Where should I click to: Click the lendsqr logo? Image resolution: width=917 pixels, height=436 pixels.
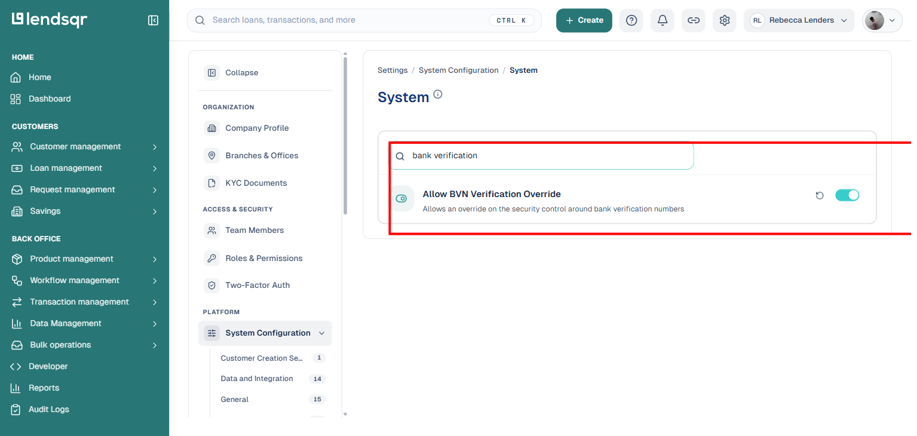point(50,20)
